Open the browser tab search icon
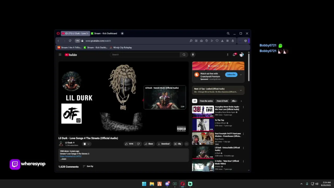 coord(228,33)
